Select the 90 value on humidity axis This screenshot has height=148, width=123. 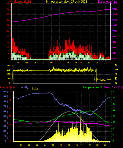5,96
